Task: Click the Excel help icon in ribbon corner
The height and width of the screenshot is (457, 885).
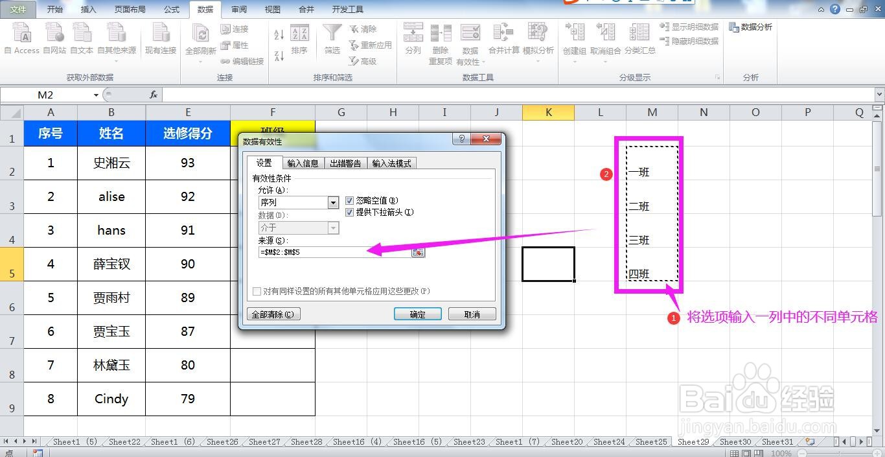Action: (x=835, y=9)
